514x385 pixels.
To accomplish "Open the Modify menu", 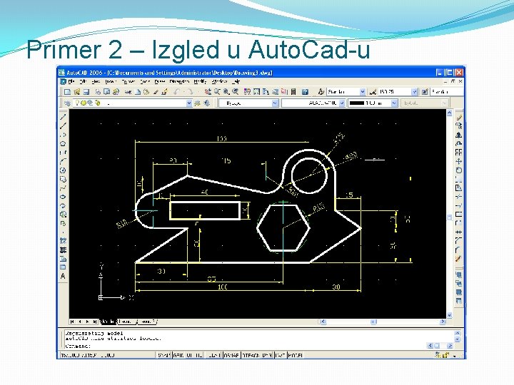I will [200, 81].
